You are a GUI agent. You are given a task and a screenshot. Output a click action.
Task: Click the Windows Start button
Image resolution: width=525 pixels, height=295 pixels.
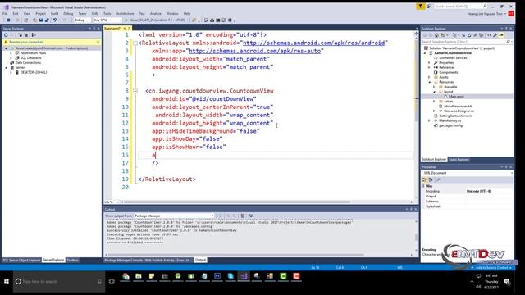tap(7, 282)
